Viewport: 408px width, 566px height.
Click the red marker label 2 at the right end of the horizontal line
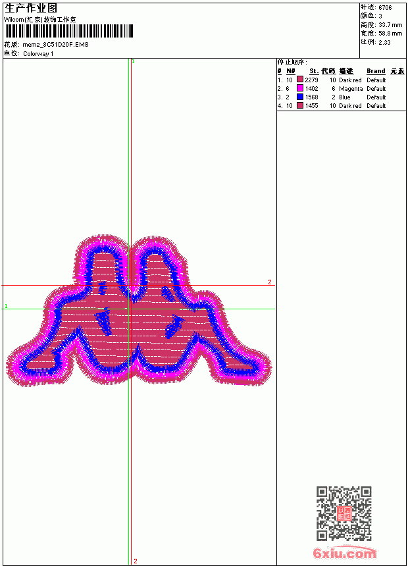[x=270, y=282]
